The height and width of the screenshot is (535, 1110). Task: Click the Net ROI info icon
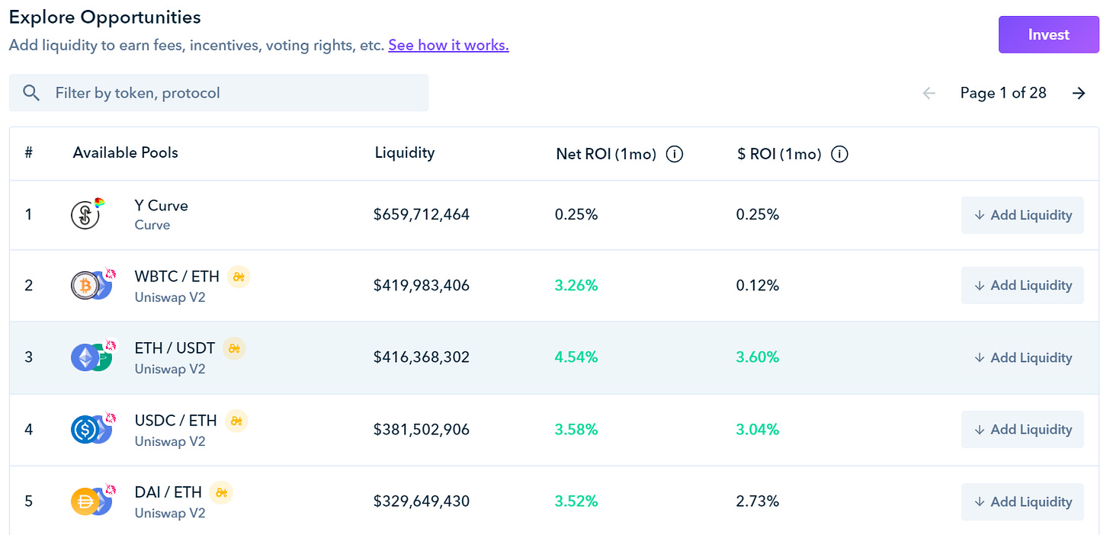[x=674, y=154]
